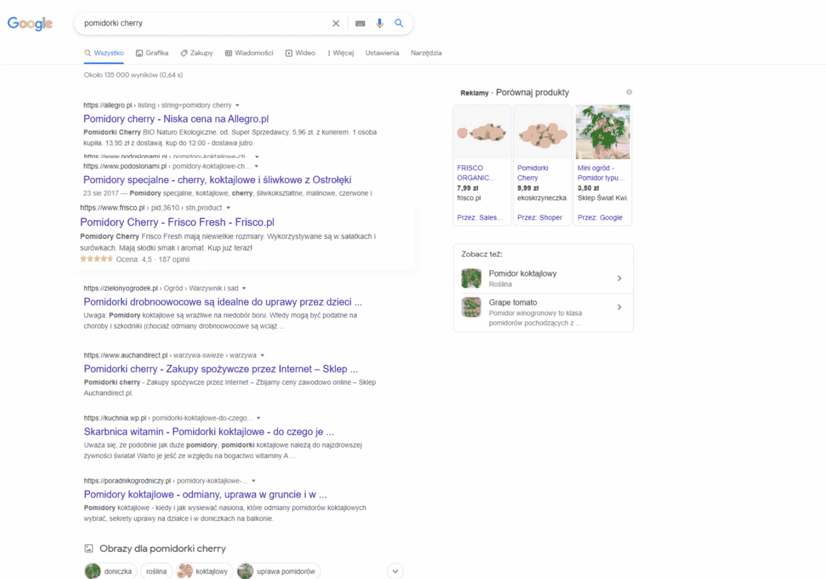The width and height of the screenshot is (826, 579).
Task: Click the Przez: Sales... link
Action: point(480,218)
